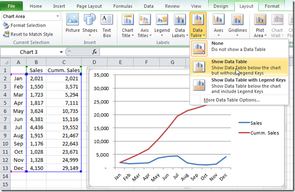The height and width of the screenshot is (192, 295).
Task: Expand the Name Box dropdown arrow
Action: [x=61, y=52]
